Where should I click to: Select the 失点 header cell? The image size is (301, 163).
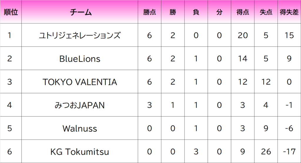(266, 12)
